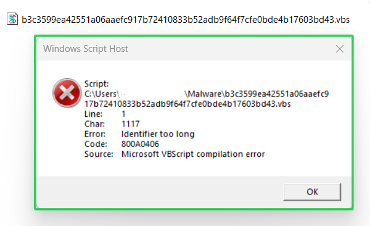Click the 'Source:' label
Image resolution: width=370 pixels, height=226 pixels.
pyautogui.click(x=99, y=154)
